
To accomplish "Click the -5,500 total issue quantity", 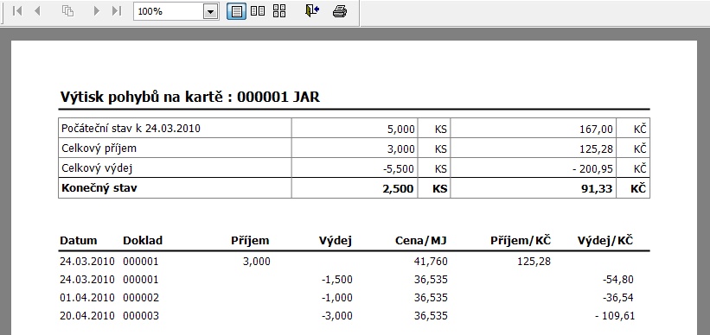I will click(398, 169).
